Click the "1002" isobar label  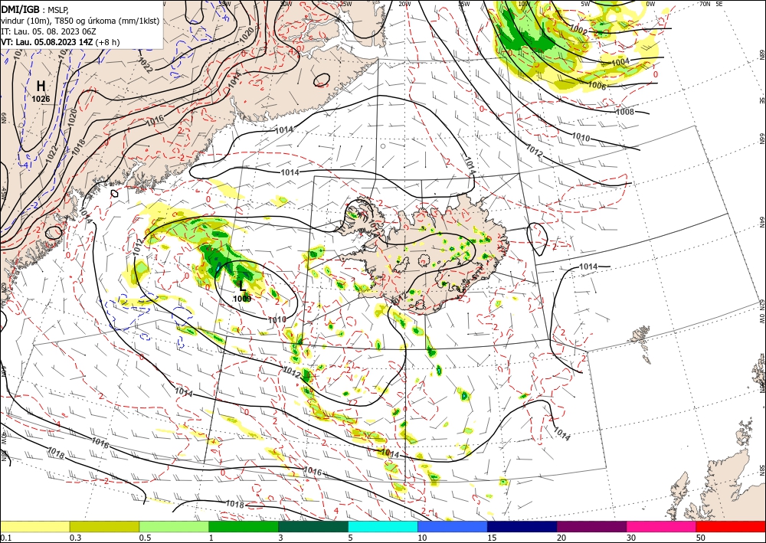click(578, 30)
